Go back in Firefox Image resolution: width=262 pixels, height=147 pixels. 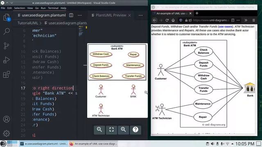[x=155, y=20]
